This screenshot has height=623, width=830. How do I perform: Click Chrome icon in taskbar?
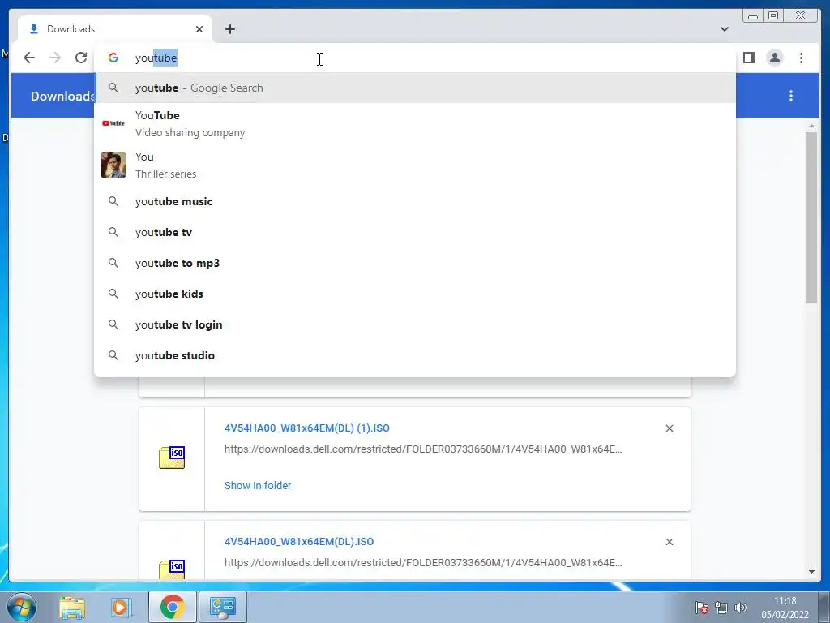(173, 607)
